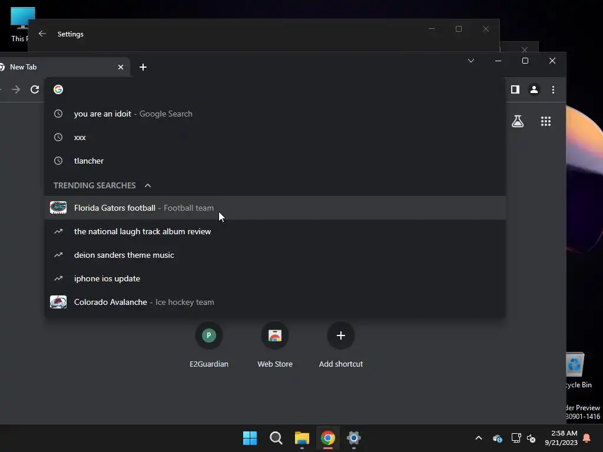This screenshot has height=452, width=603.
Task: Collapse the Trending Searches section
Action: (148, 185)
